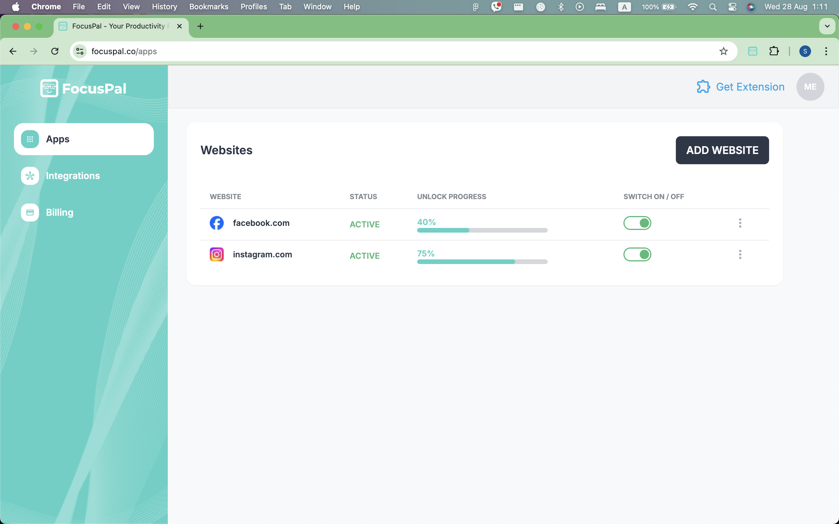The width and height of the screenshot is (839, 524).
Task: Click the Instagram logo icon
Action: [217, 254]
